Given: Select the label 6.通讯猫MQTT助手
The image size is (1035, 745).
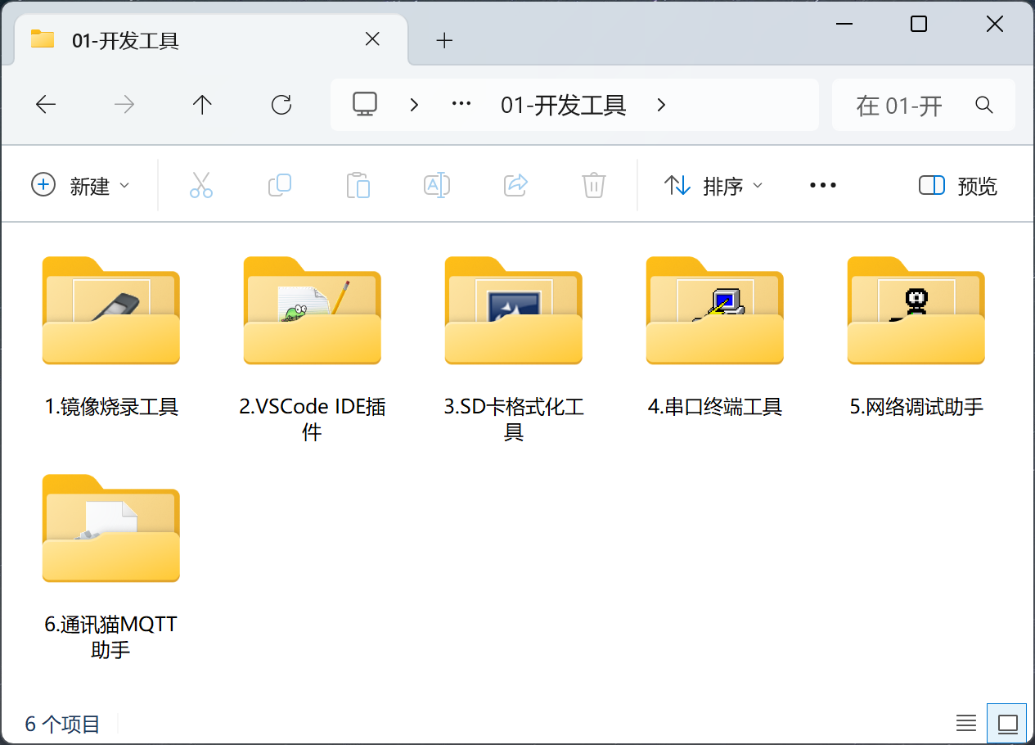Looking at the screenshot, I should click(x=111, y=637).
